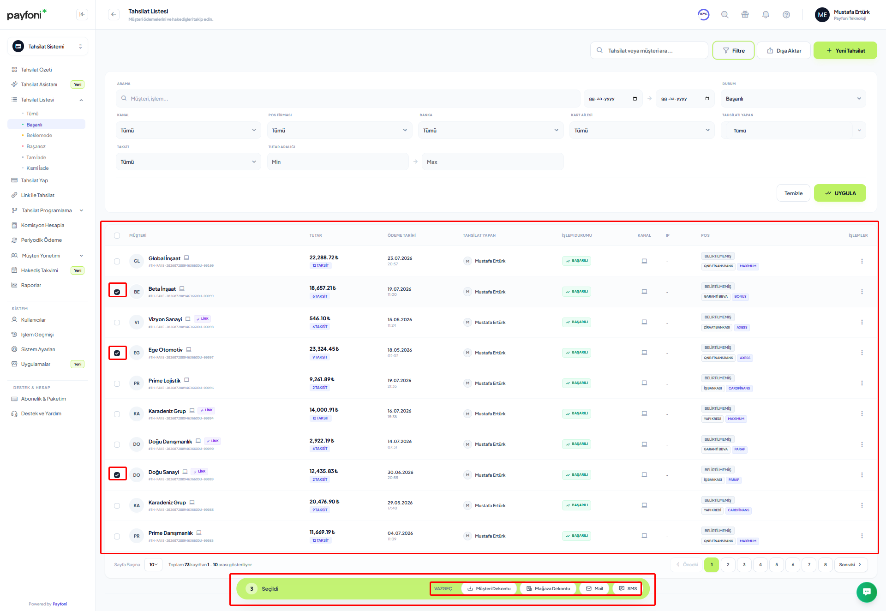Viewport: 886px width, 611px height.
Task: Open row actions for Global İnşaat
Action: [x=862, y=261]
